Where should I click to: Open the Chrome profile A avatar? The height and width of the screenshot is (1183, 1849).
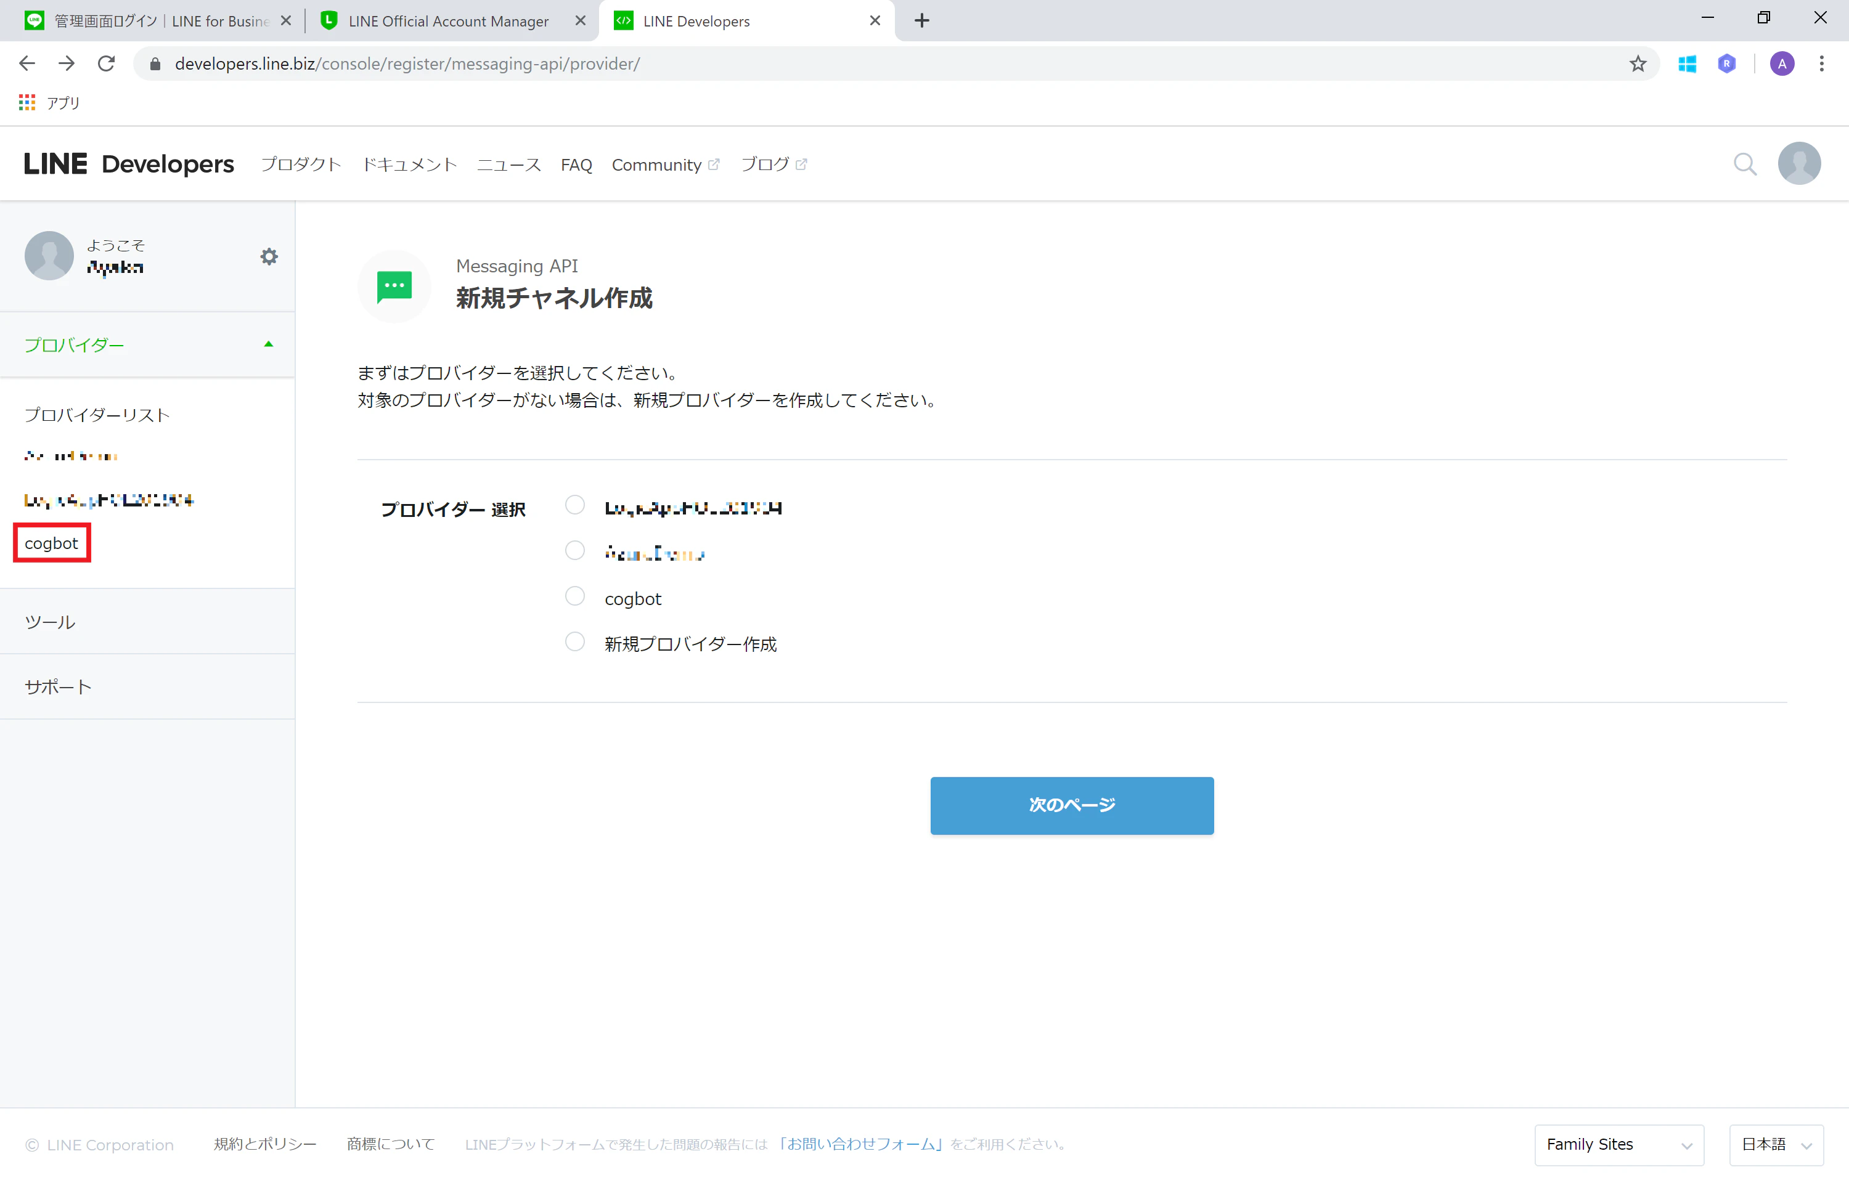point(1781,63)
